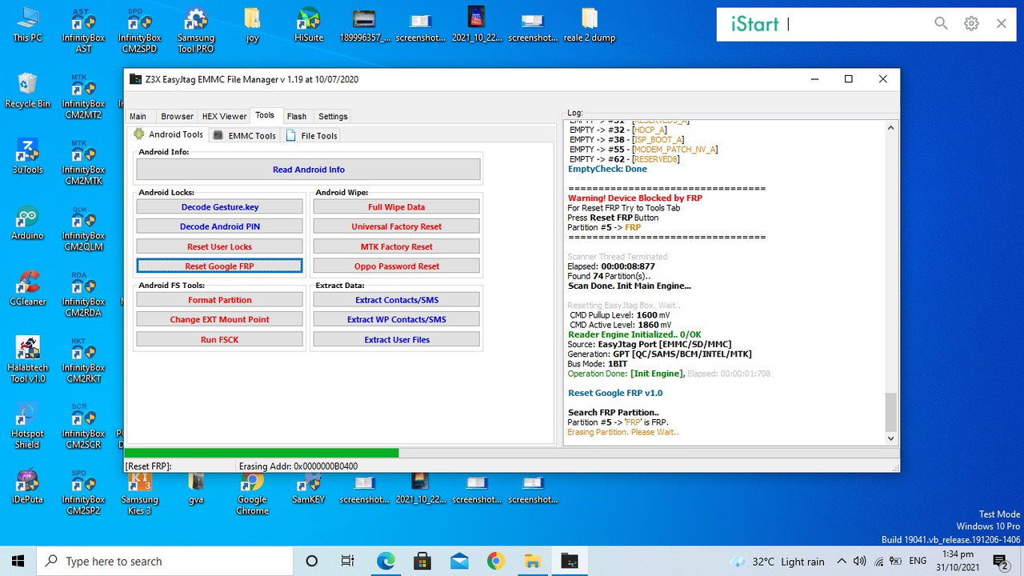Image resolution: width=1024 pixels, height=576 pixels.
Task: Click the iStart search magnifier icon
Action: [941, 24]
